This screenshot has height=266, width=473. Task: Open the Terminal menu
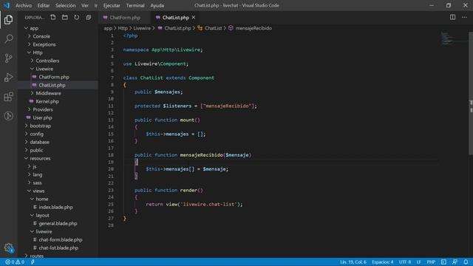[x=135, y=5]
